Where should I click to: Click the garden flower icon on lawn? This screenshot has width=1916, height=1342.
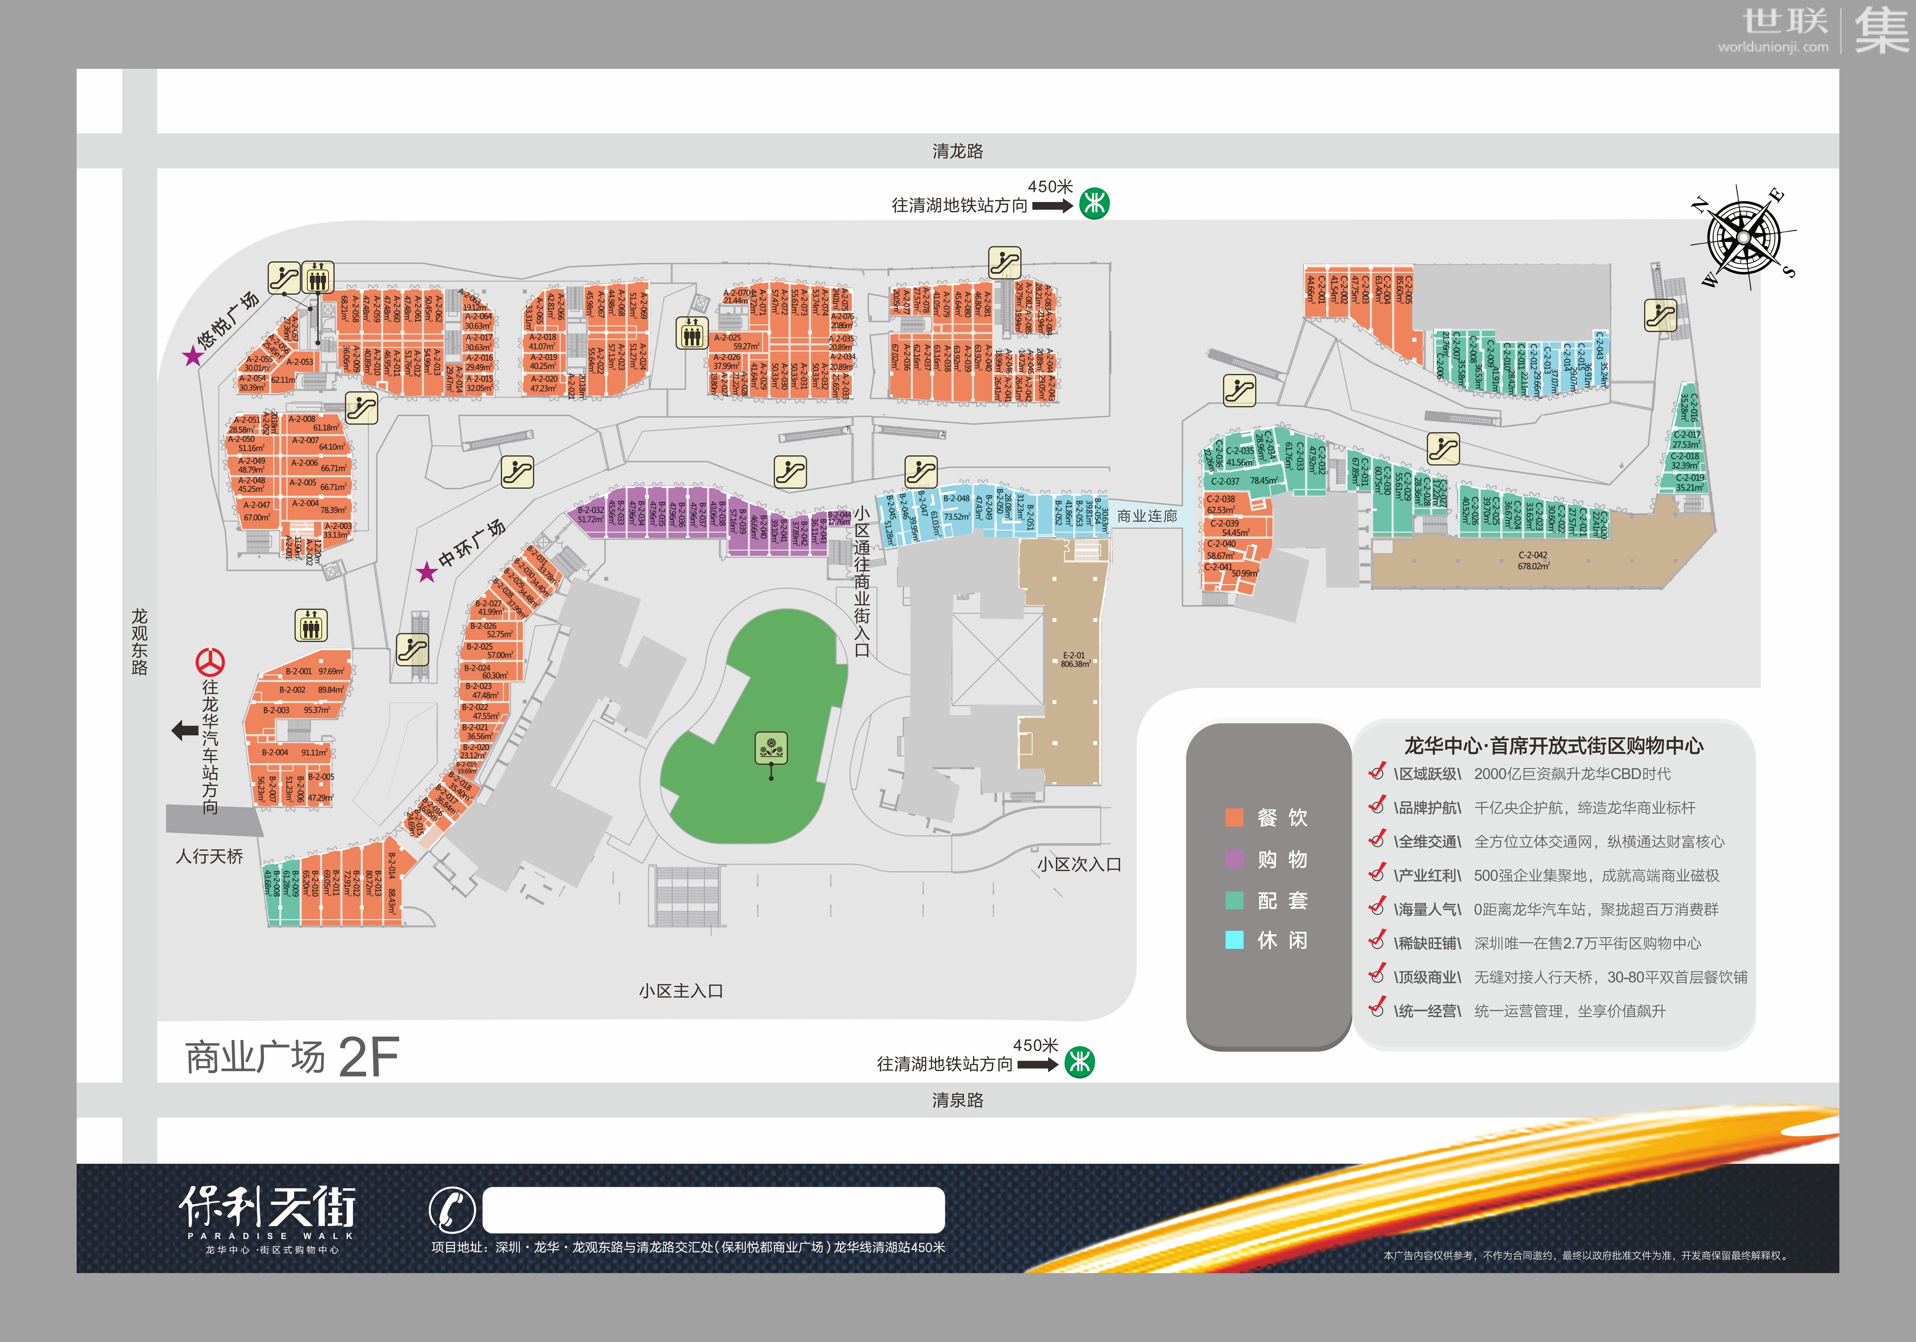pyautogui.click(x=771, y=748)
